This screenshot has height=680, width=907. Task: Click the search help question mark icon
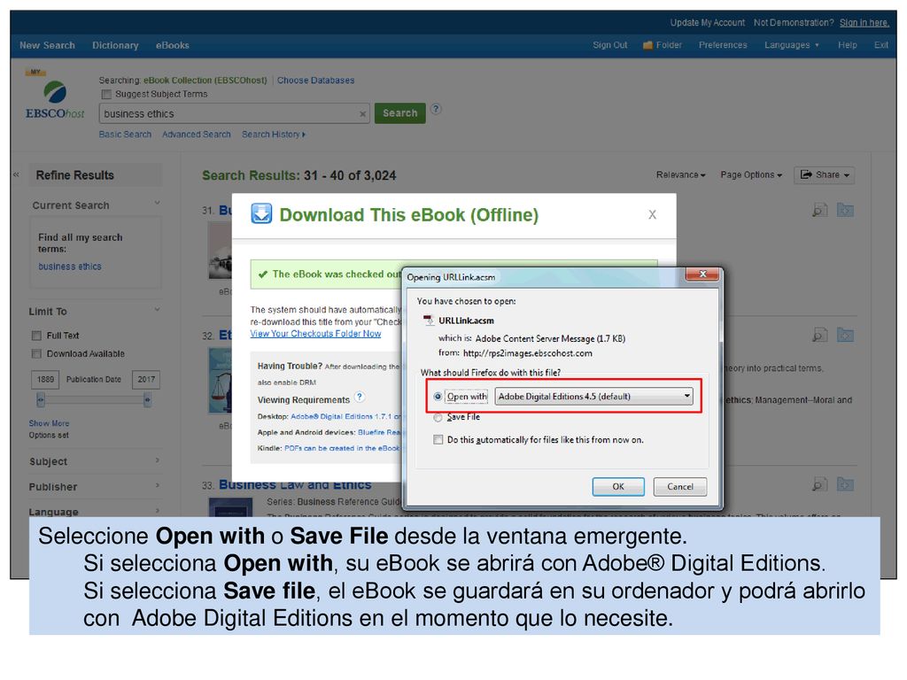[436, 109]
